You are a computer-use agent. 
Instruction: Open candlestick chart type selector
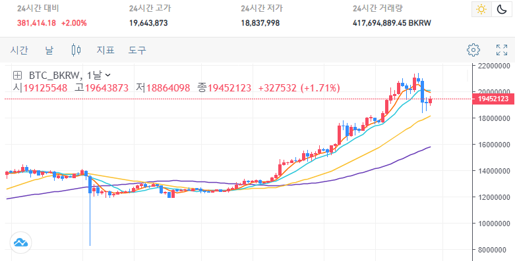[76, 50]
